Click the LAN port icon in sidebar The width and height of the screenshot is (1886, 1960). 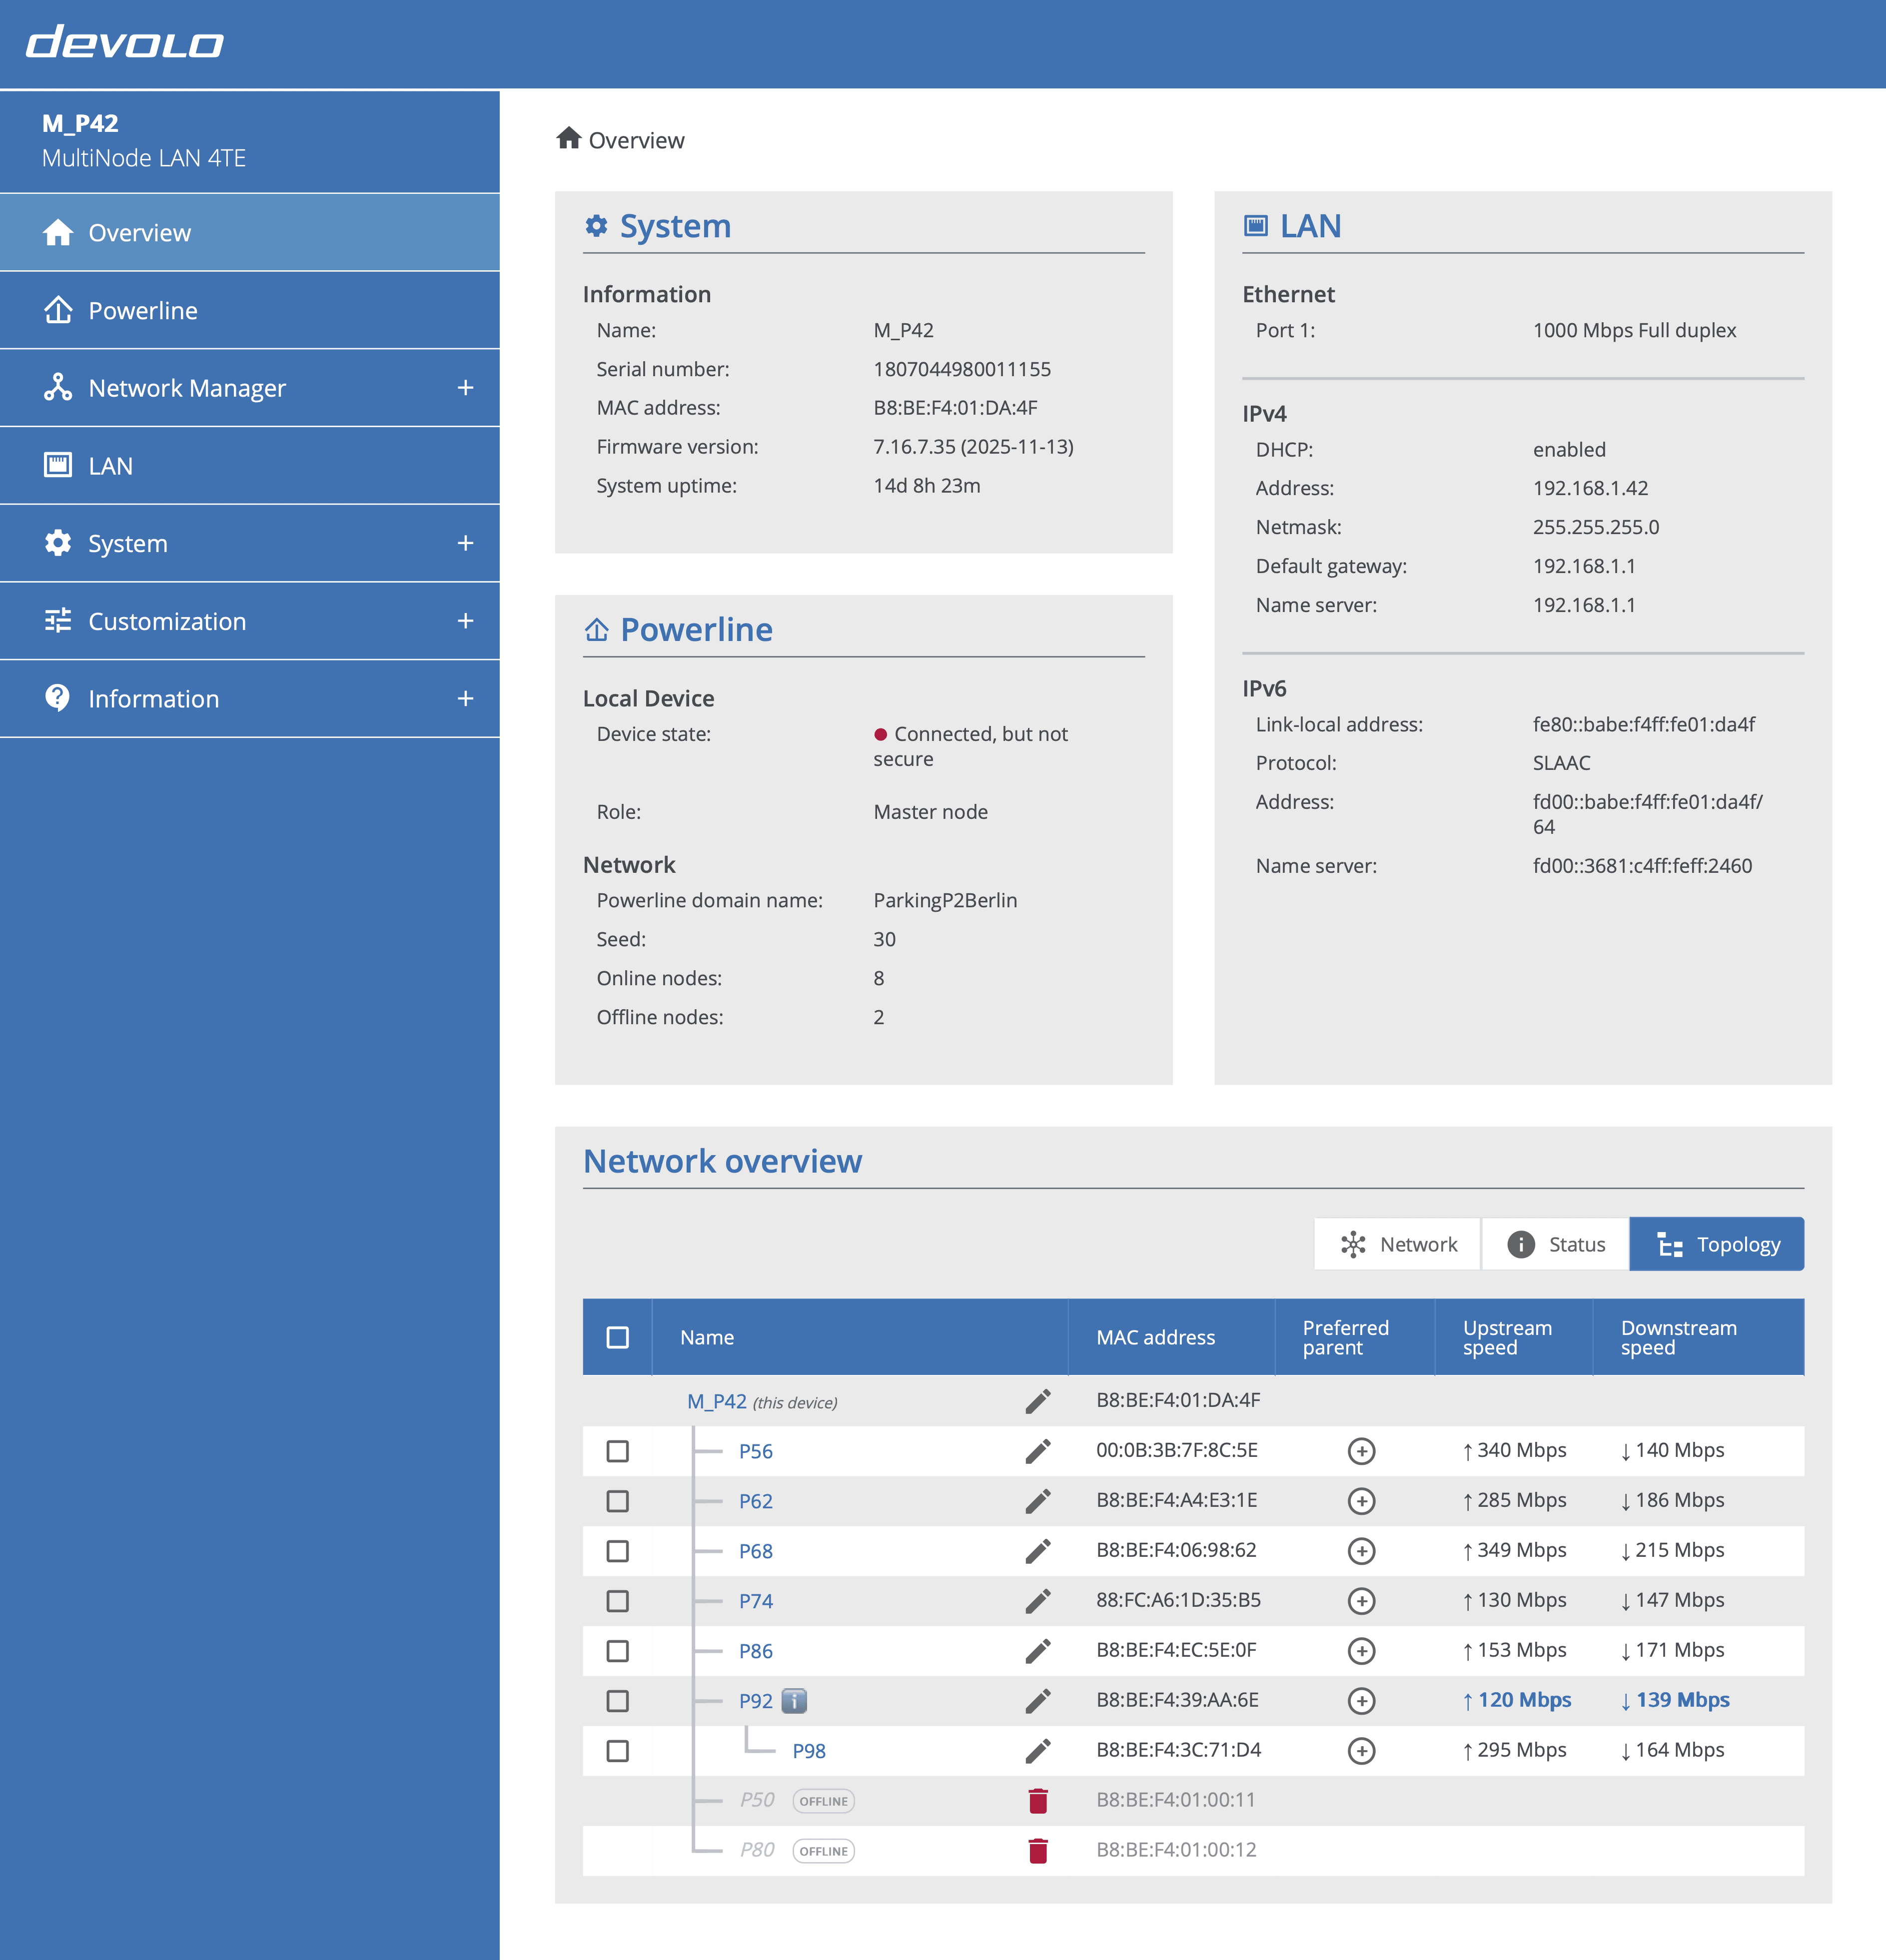click(58, 465)
